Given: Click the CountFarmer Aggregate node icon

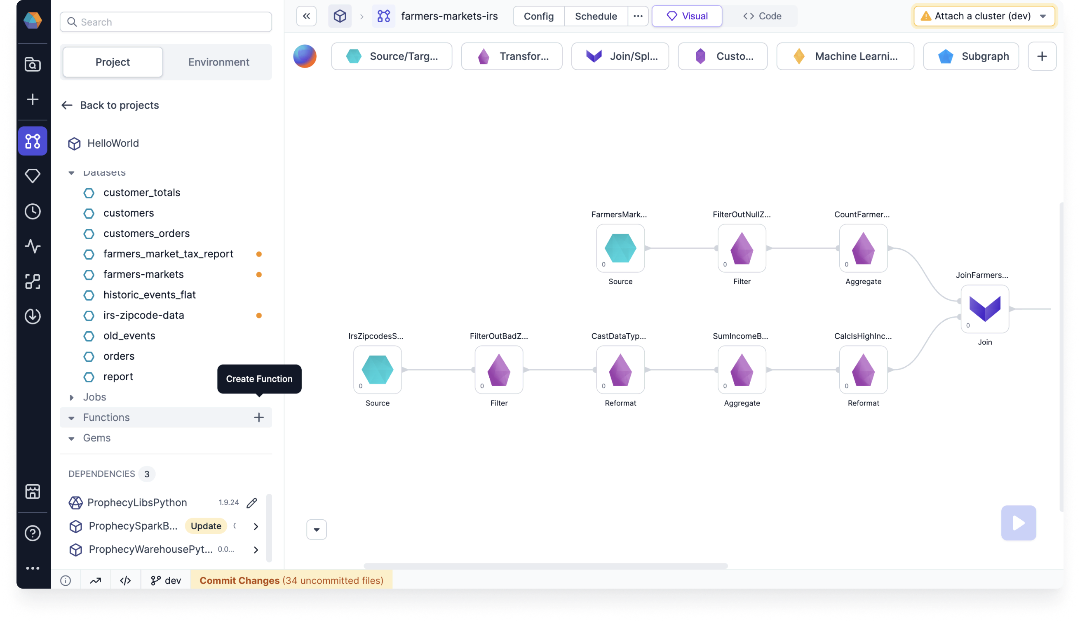Looking at the screenshot, I should (863, 248).
